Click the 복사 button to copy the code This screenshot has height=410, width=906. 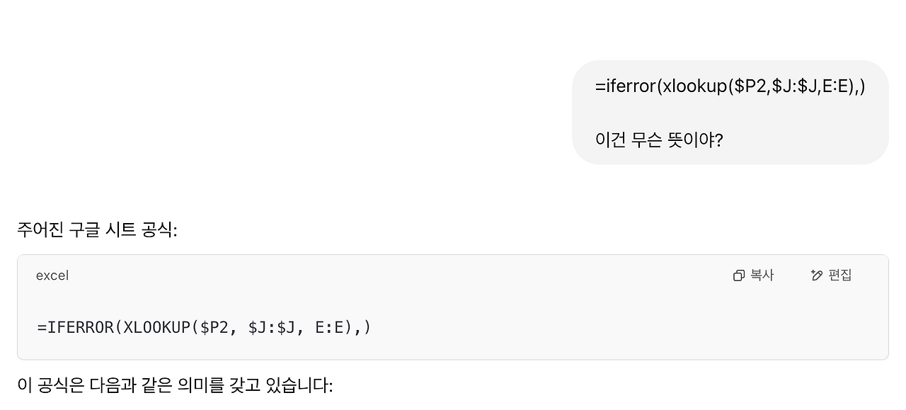[754, 275]
